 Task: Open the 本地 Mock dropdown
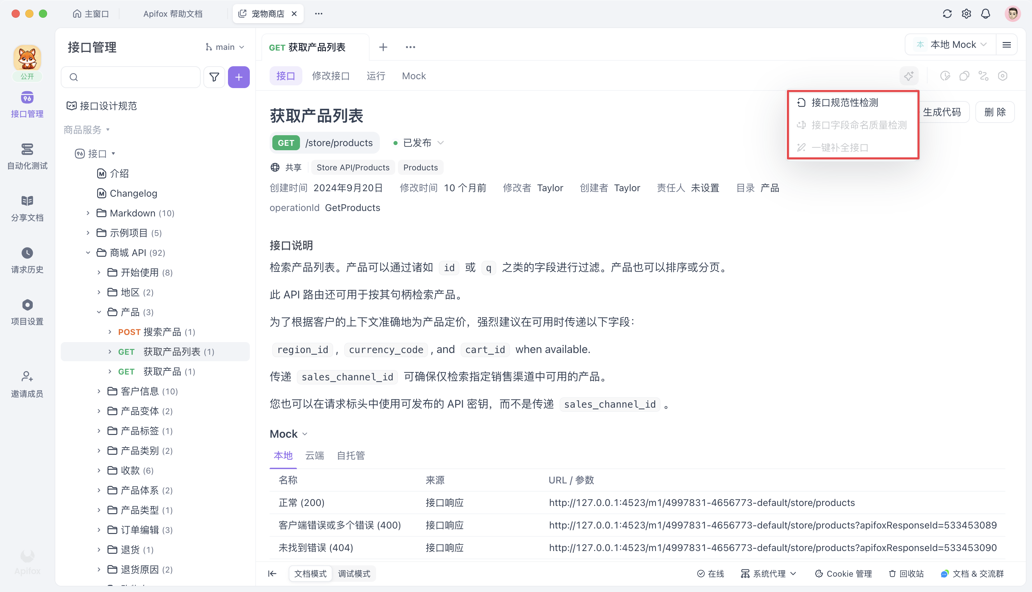point(951,44)
